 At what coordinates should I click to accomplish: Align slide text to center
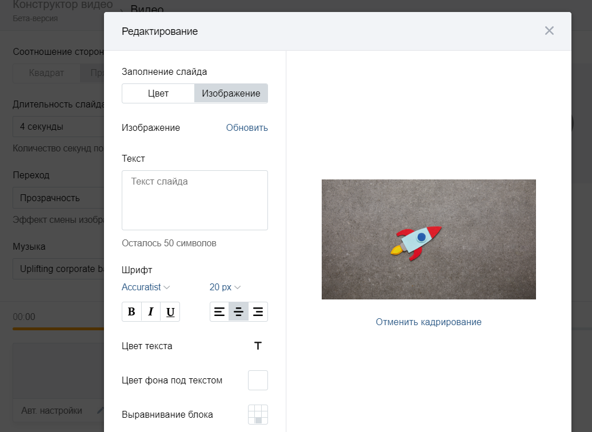(x=239, y=312)
